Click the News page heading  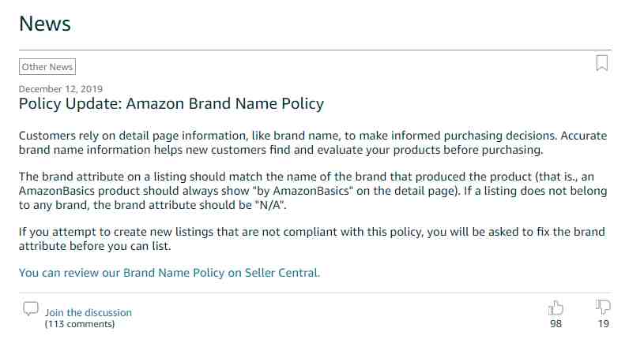(45, 24)
